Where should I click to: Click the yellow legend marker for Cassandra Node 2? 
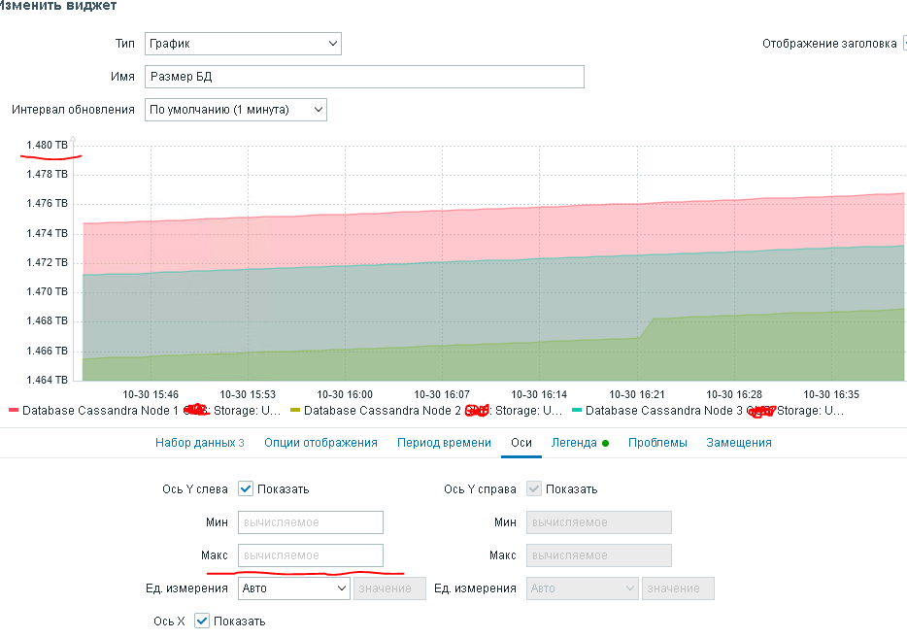coord(295,412)
